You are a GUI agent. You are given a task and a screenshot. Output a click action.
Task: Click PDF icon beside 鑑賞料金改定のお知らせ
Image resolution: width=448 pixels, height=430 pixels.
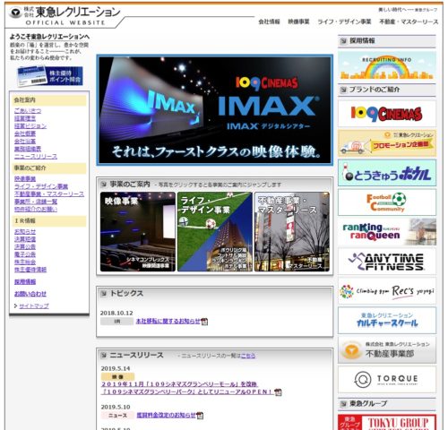point(200,416)
